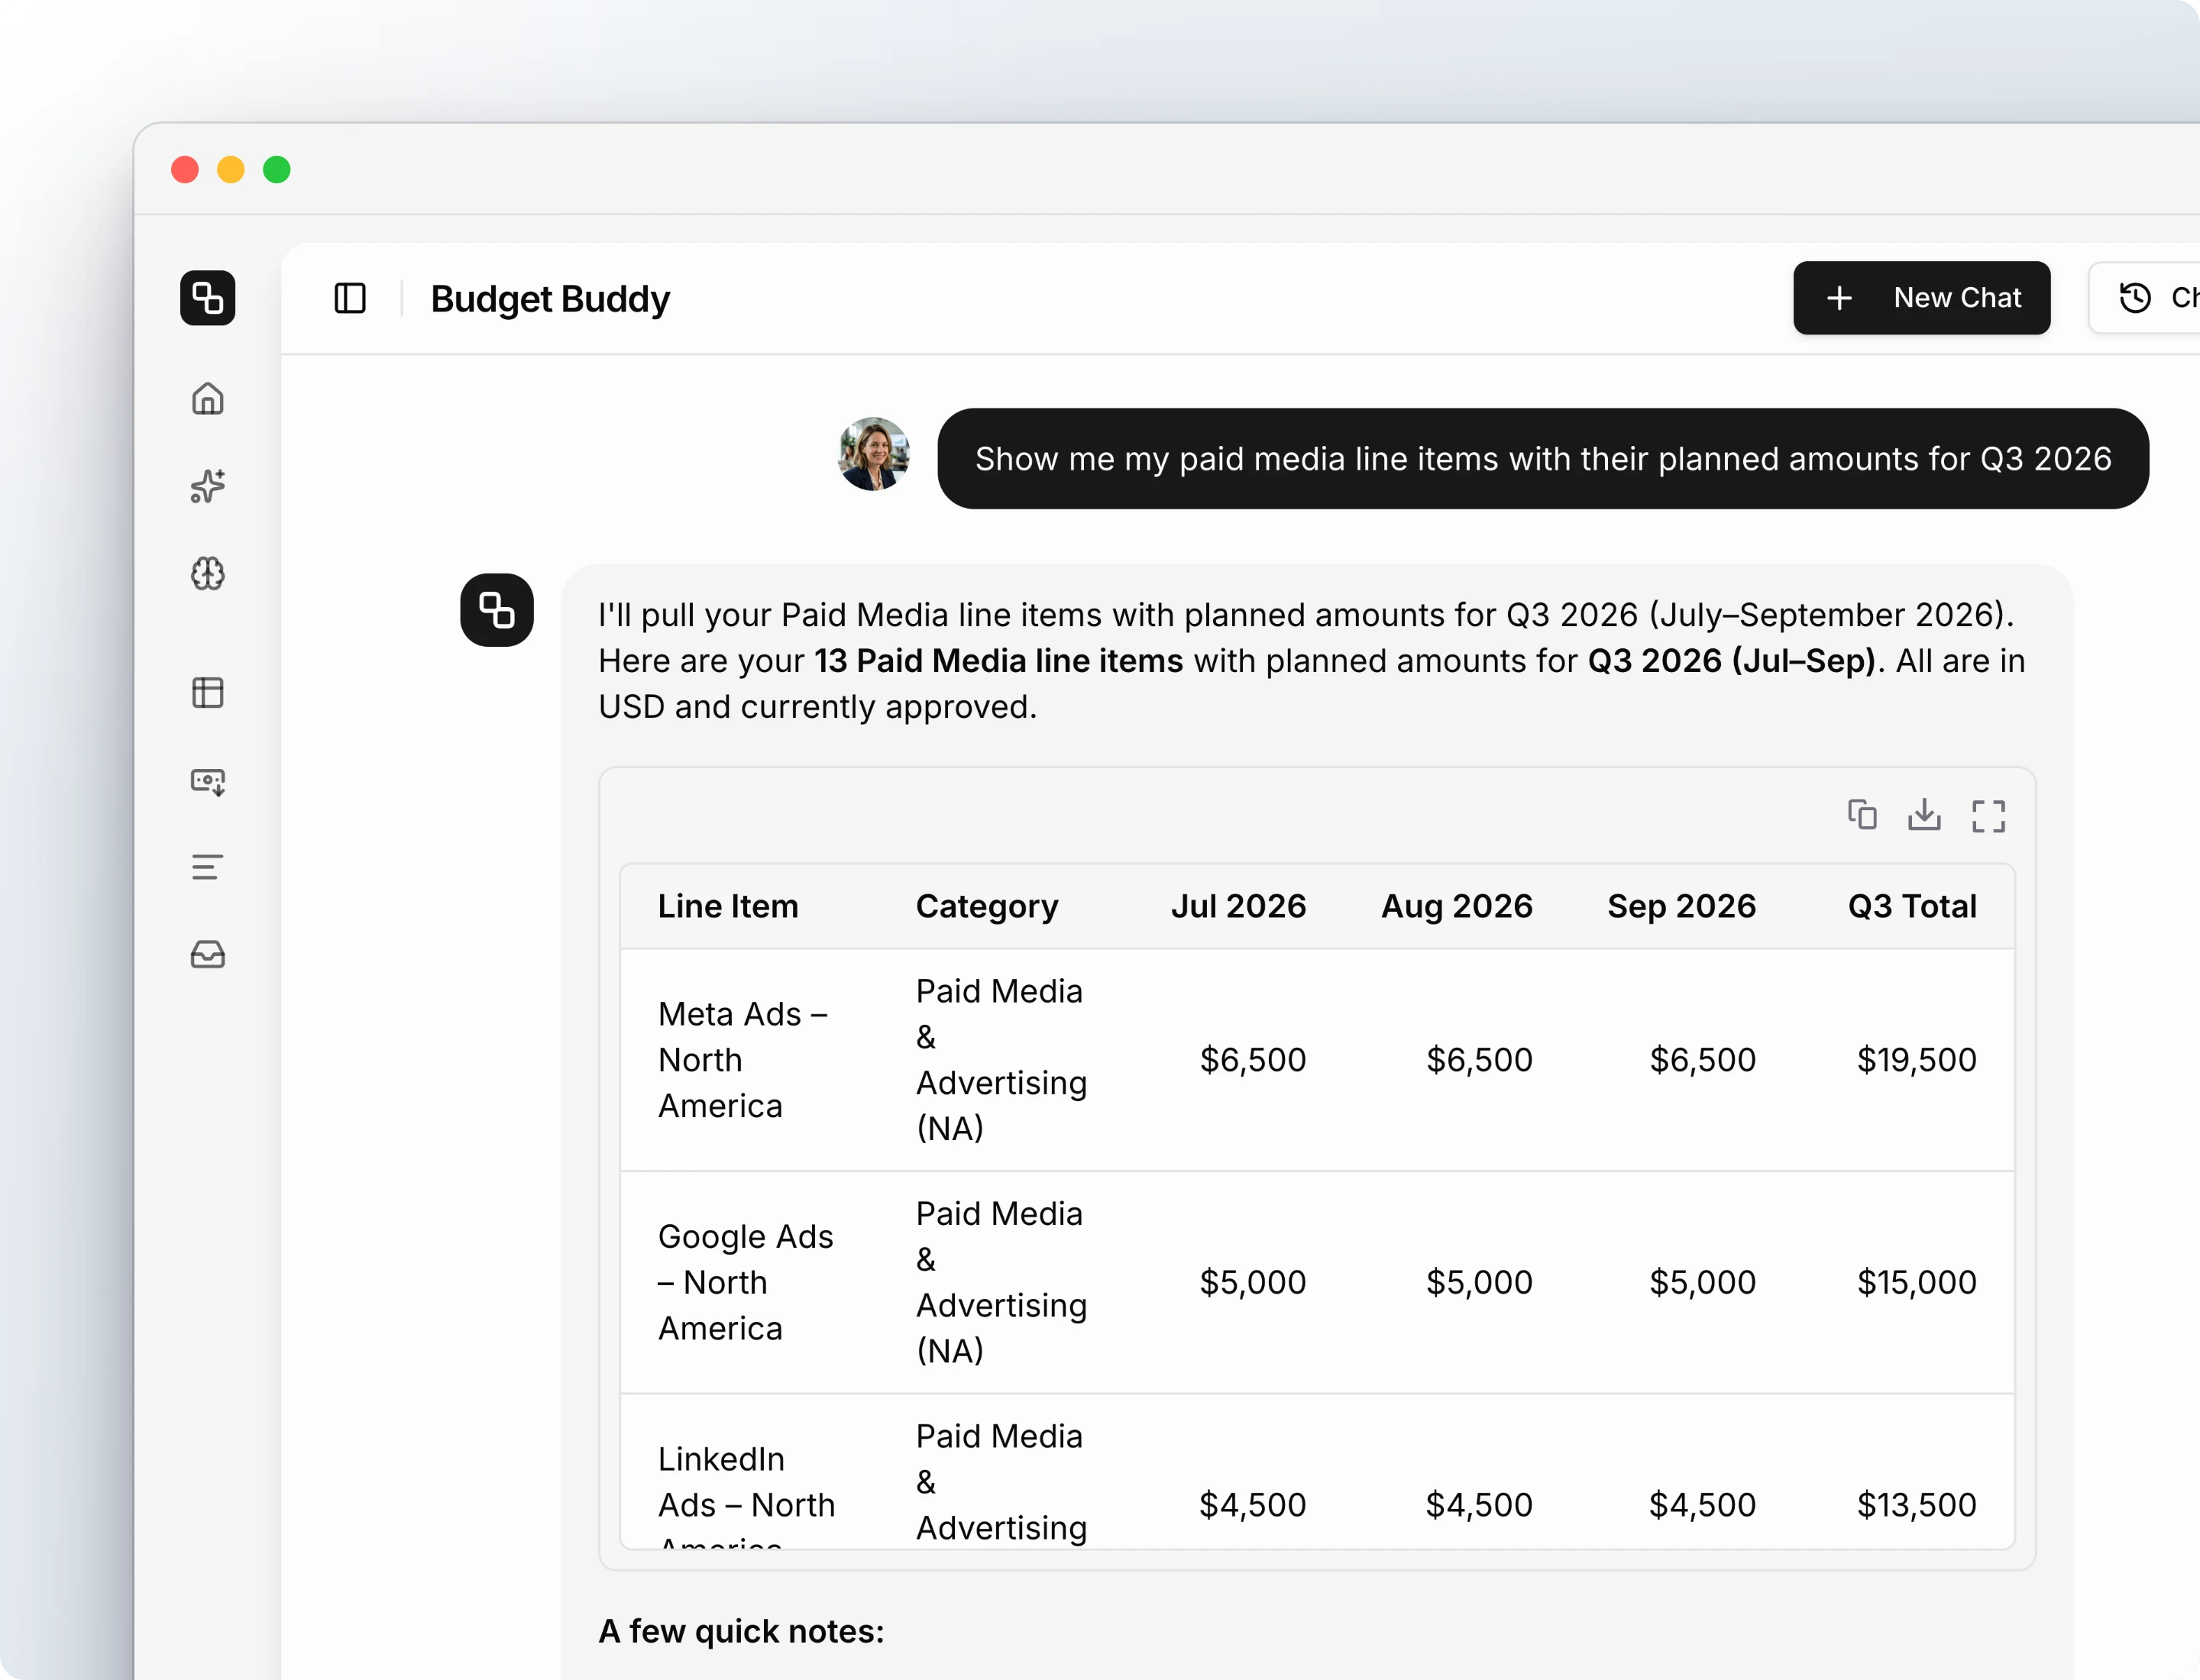The height and width of the screenshot is (1680, 2200).
Task: Click the user message bubble about paid media
Action: tap(1543, 459)
